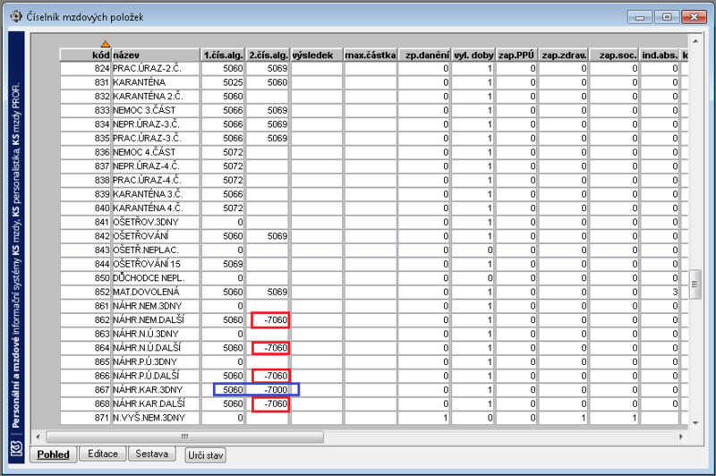
Task: Click the ind.abs. column header
Action: click(660, 55)
